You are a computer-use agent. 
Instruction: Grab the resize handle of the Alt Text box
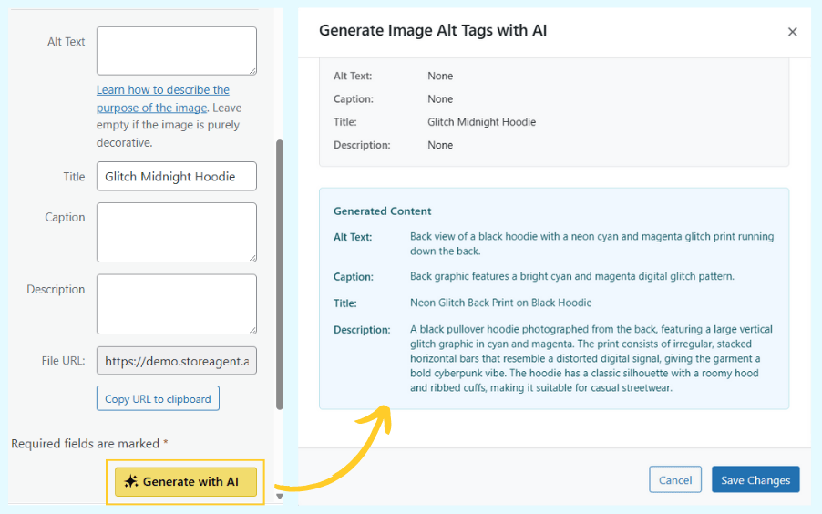(x=252, y=70)
